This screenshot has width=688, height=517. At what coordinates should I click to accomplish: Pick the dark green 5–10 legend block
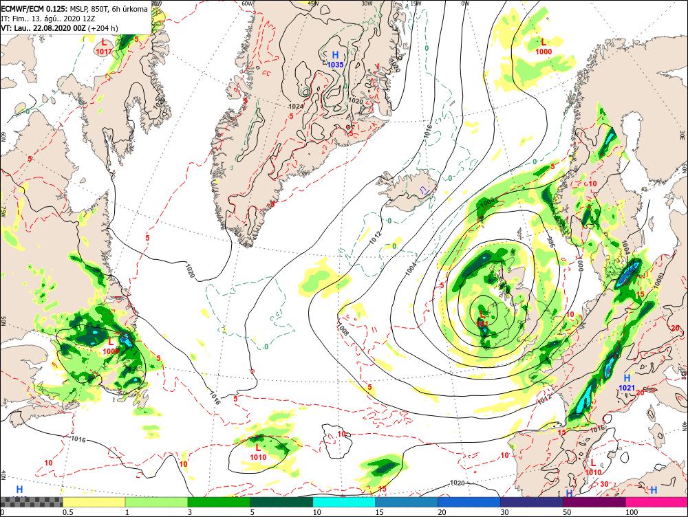[281, 502]
